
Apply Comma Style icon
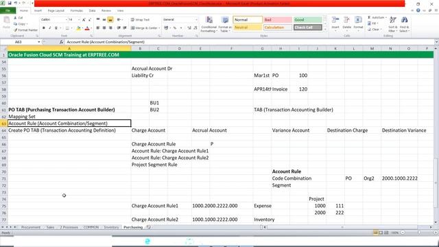(181, 28)
